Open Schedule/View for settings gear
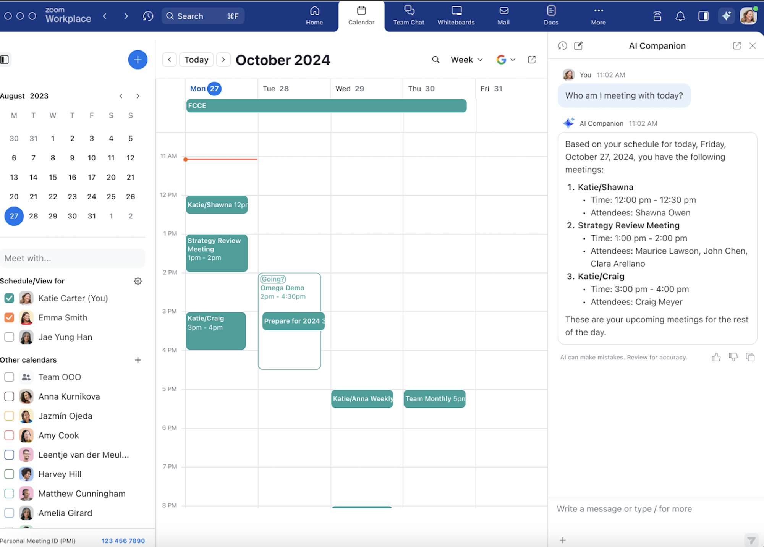This screenshot has width=764, height=547. click(x=138, y=281)
